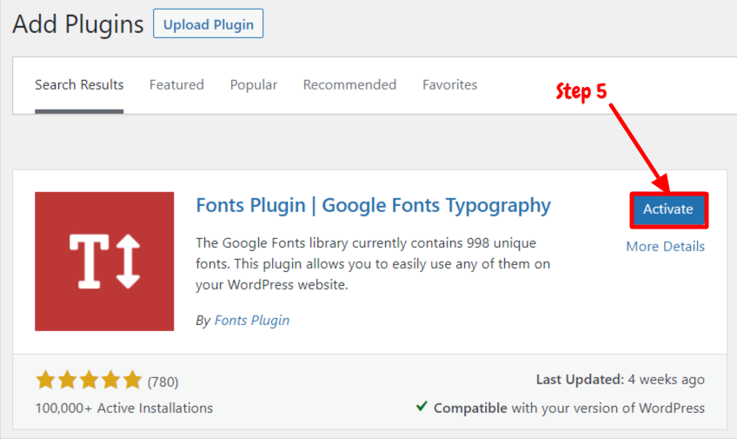The image size is (737, 439).
Task: Click the Compatible with your version text
Action: (569, 408)
